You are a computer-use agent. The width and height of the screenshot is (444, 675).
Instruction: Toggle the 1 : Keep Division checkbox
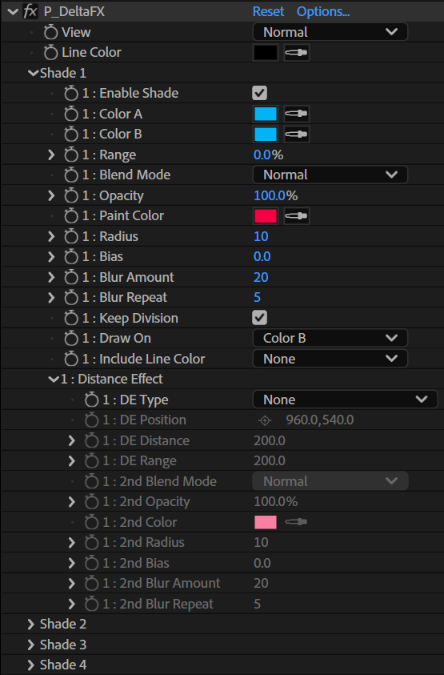(x=259, y=318)
